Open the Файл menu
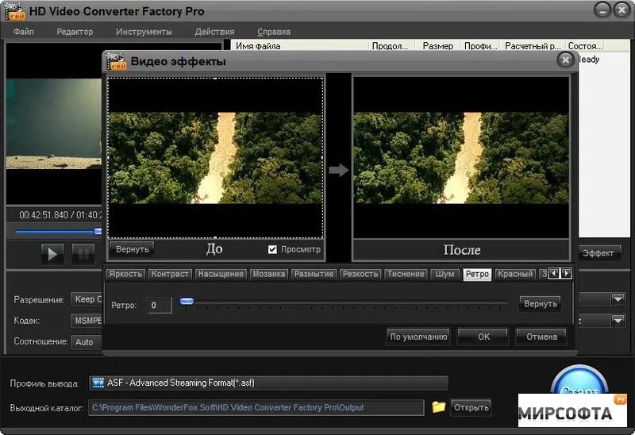Screen dimensions: 635x435 (x=24, y=32)
